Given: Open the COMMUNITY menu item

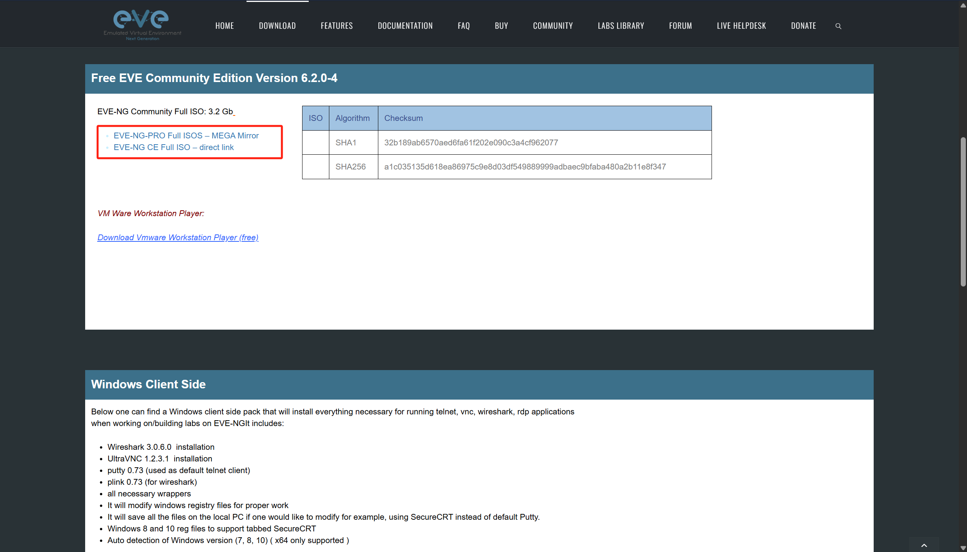Looking at the screenshot, I should click(x=553, y=26).
